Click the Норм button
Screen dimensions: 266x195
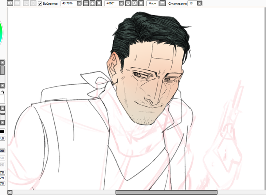pos(152,3)
